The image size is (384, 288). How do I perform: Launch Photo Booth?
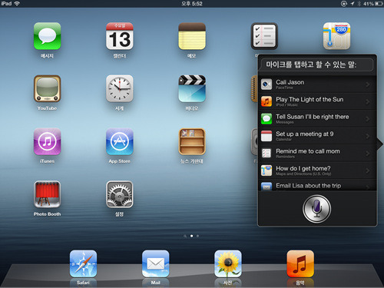(48, 194)
